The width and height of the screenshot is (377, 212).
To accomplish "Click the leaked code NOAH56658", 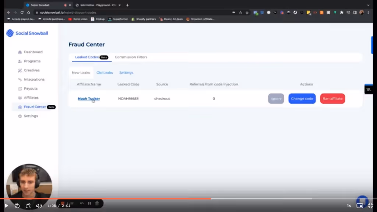I will (x=128, y=99).
